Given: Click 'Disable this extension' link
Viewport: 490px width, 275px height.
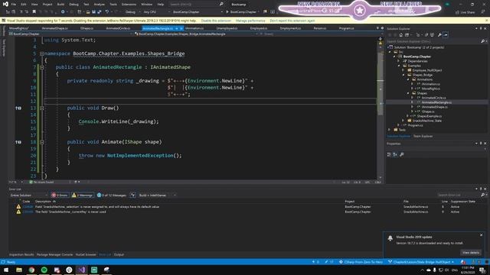Looking at the screenshot, I should 216,21.
